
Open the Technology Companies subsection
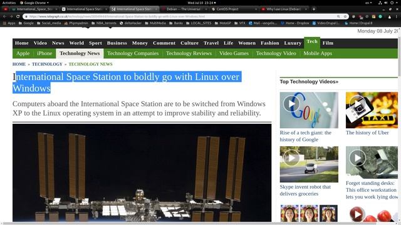(133, 53)
